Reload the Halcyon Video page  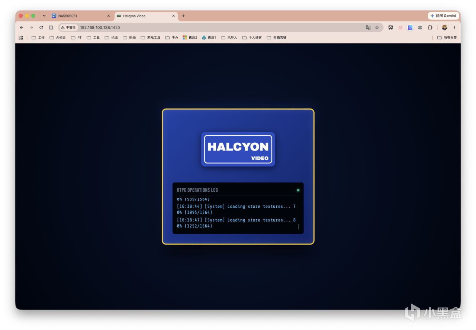coord(41,27)
